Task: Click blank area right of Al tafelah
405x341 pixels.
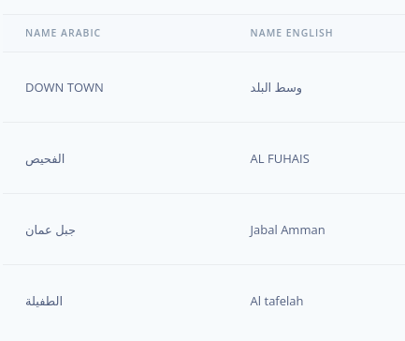Action: coord(354,302)
